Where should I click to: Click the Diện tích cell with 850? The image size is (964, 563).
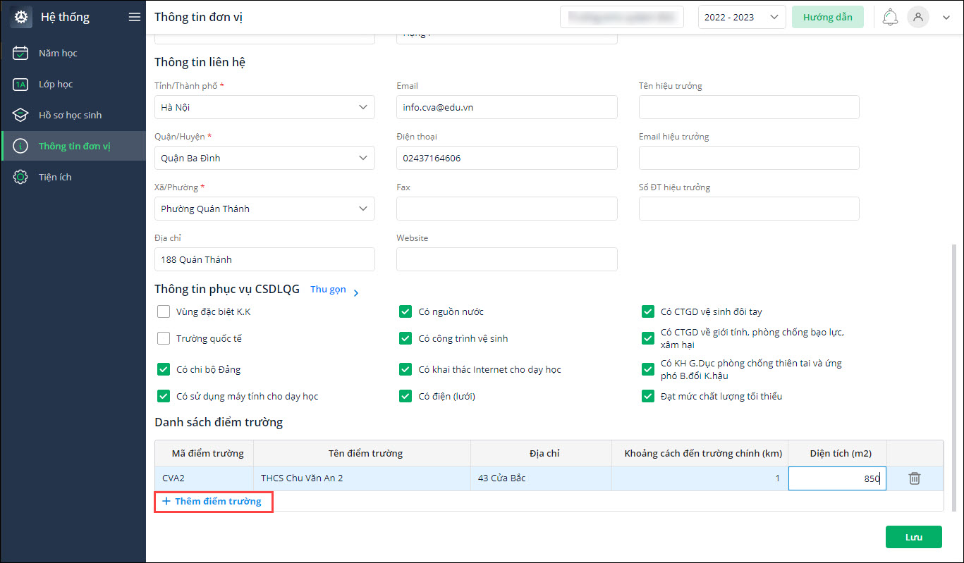click(837, 478)
